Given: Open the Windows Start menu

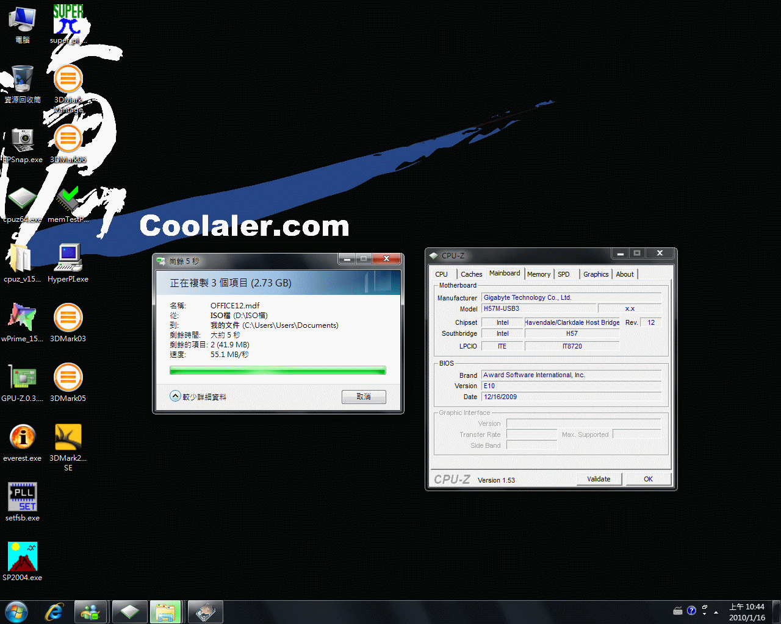Looking at the screenshot, I should (x=16, y=612).
